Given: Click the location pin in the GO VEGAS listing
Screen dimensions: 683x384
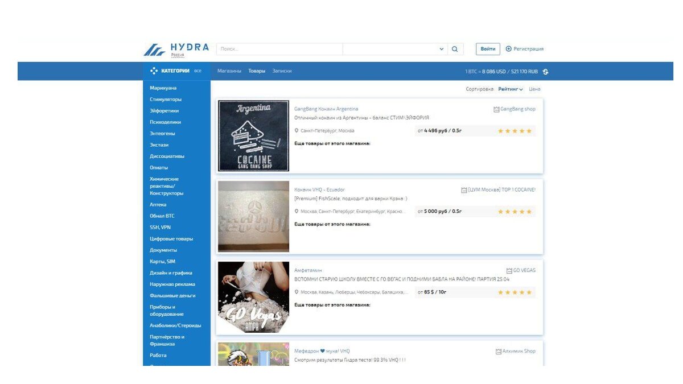Looking at the screenshot, I should click(297, 292).
